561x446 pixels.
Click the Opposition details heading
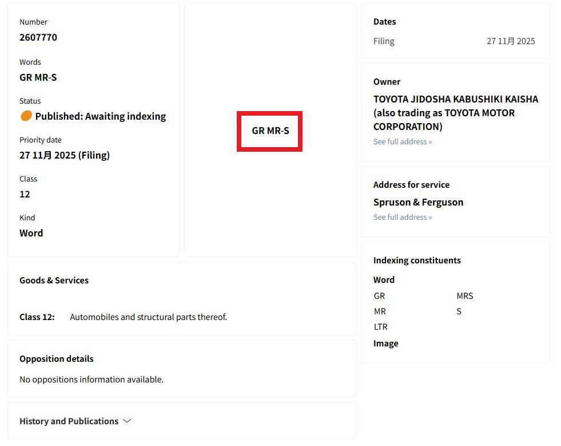57,358
